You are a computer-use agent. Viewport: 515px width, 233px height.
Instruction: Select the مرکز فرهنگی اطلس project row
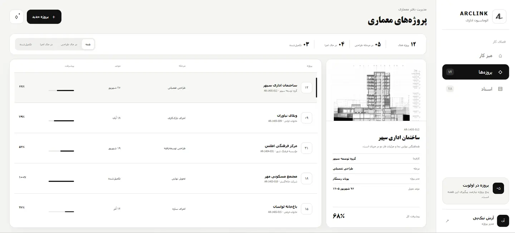(x=166, y=148)
